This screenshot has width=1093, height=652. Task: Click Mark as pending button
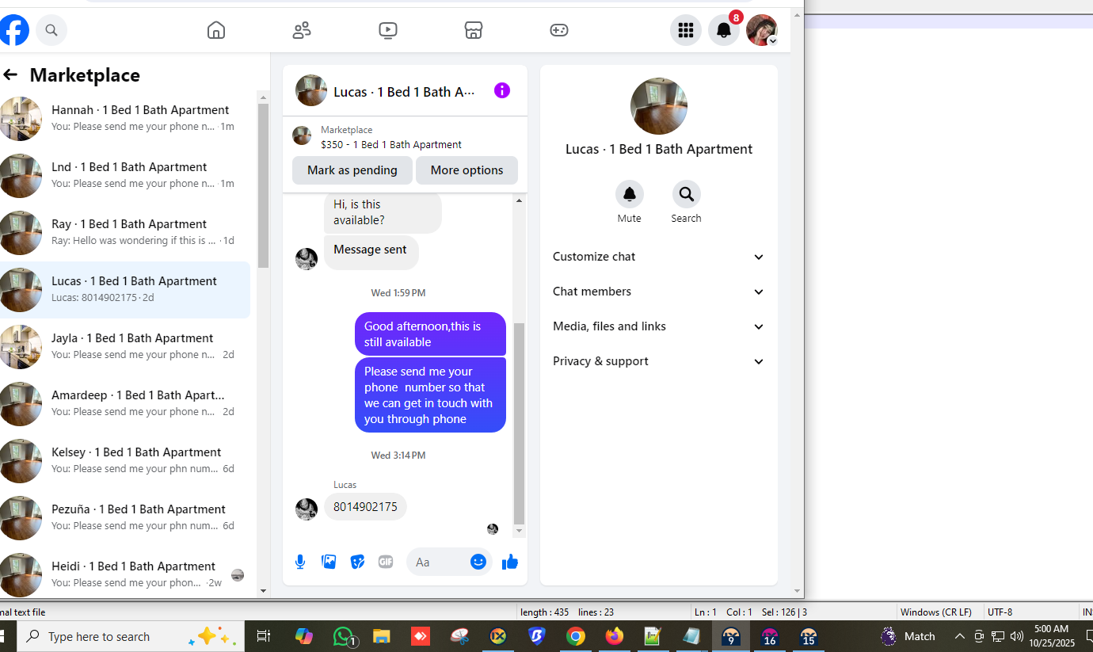point(352,170)
